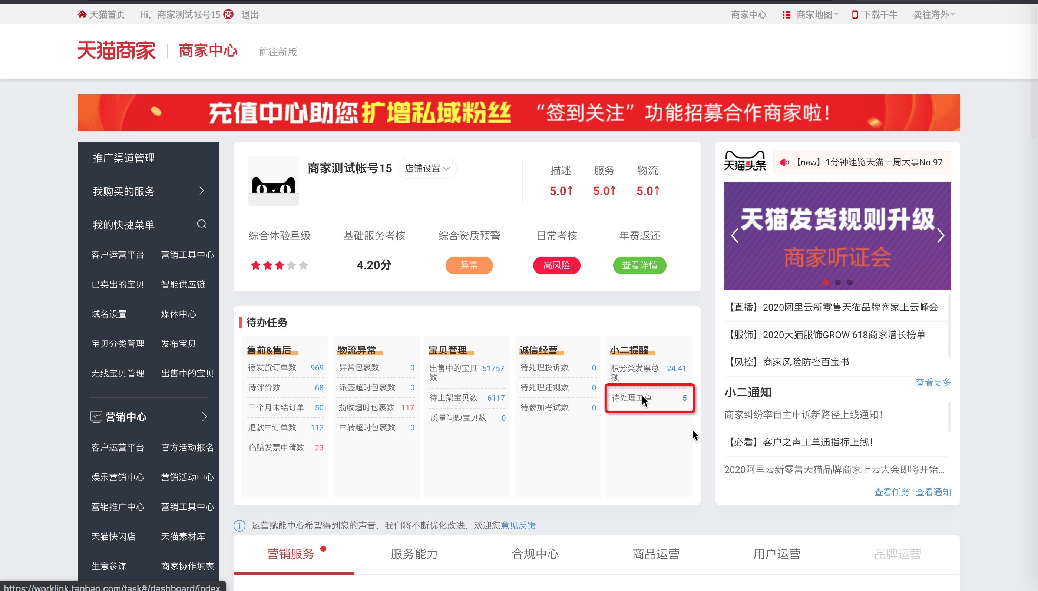The height and width of the screenshot is (591, 1038).
Task: Go to next carousel slide
Action: point(940,235)
